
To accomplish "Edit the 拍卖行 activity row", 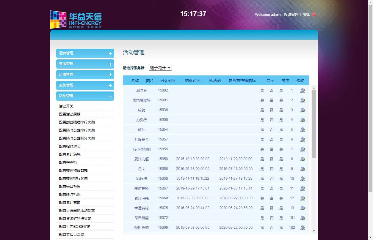I will [303, 120].
